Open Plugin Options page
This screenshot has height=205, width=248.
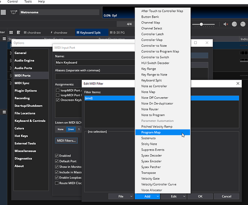[31, 91]
